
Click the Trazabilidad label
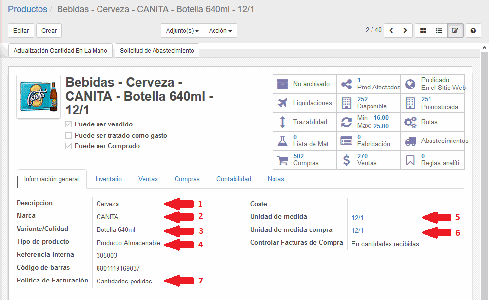(310, 122)
